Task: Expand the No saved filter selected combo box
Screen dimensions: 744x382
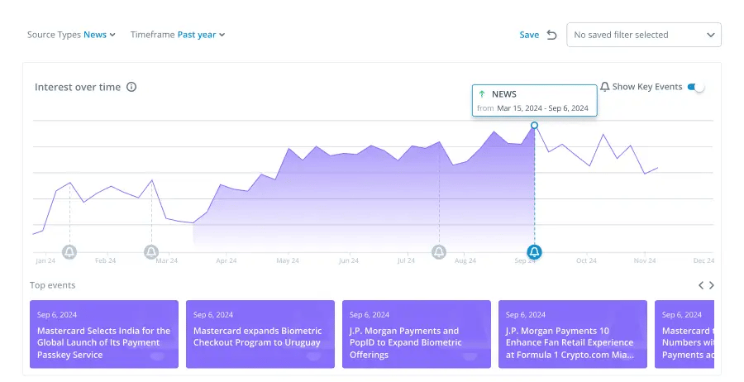Action: (x=644, y=35)
